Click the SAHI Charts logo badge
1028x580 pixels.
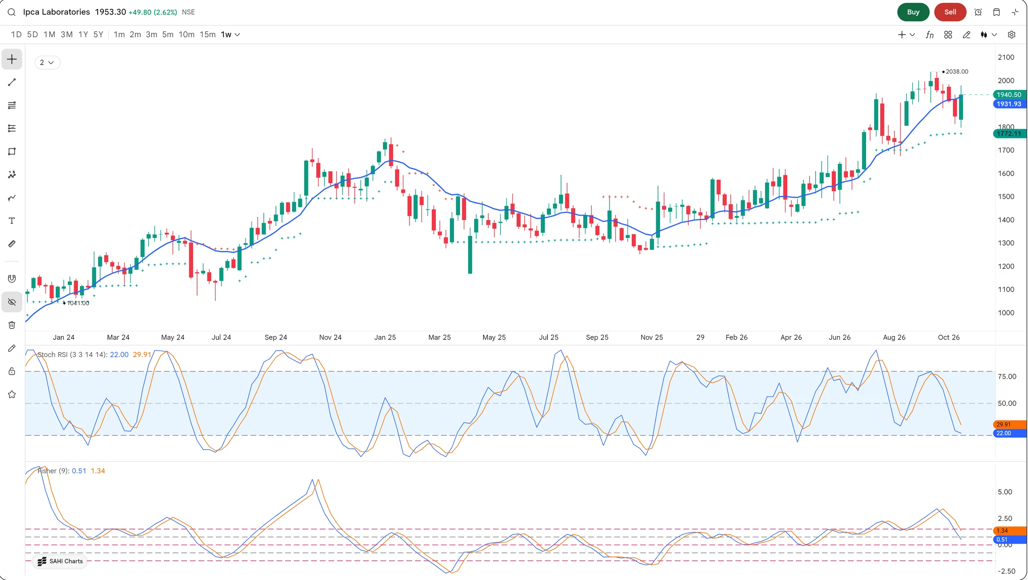click(60, 562)
